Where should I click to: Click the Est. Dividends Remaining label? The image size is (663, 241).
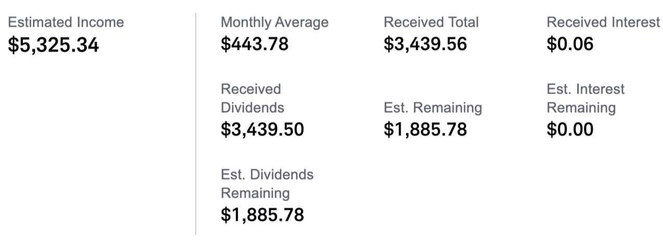click(x=267, y=184)
